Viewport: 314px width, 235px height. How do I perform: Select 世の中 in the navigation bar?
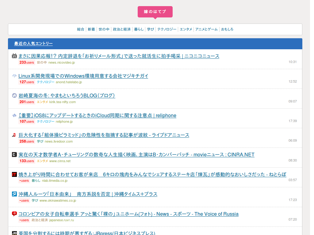[104, 29]
